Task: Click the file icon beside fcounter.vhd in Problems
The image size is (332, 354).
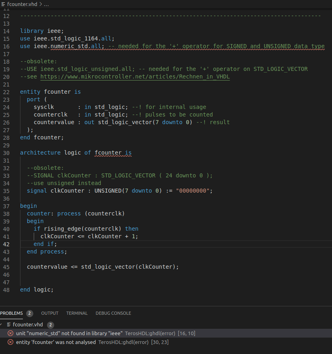Action: coord(9,324)
